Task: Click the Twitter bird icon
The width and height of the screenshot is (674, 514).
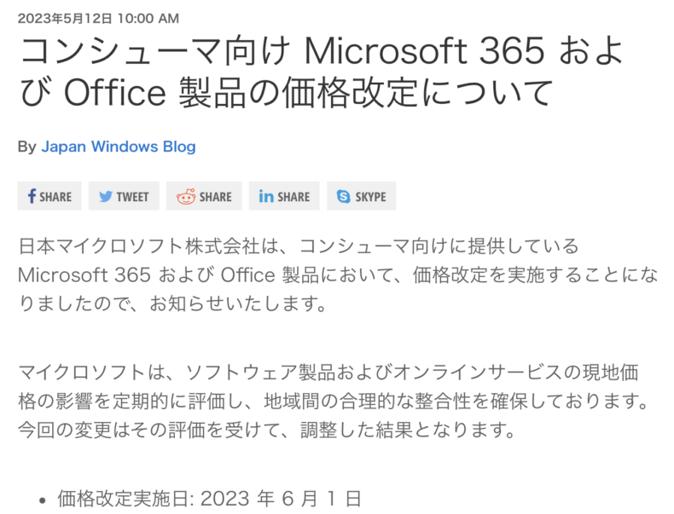Action: tap(106, 196)
